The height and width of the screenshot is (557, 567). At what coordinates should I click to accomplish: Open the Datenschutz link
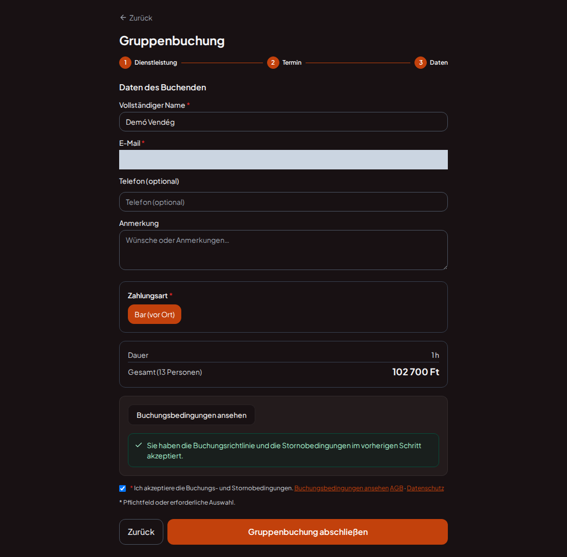tap(425, 488)
